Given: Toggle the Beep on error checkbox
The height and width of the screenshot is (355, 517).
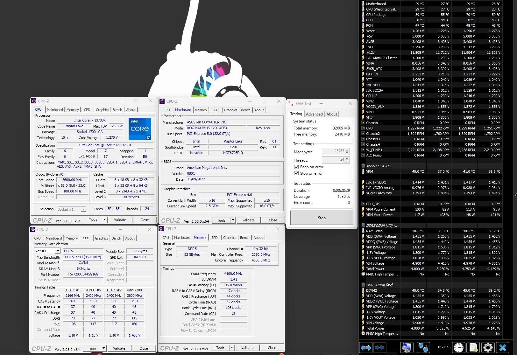Looking at the screenshot, I should pos(296,167).
